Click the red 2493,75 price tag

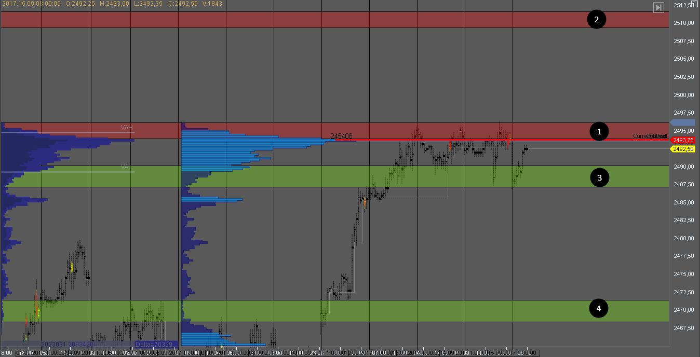click(x=683, y=140)
